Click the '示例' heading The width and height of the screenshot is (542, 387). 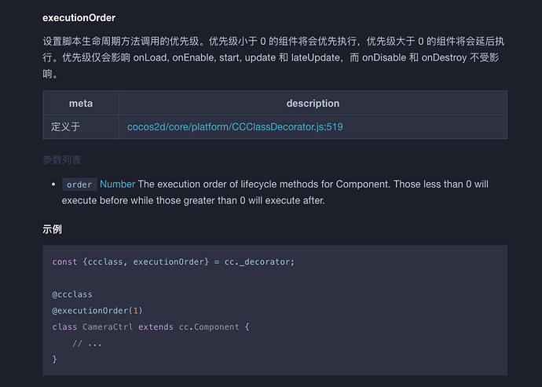(53, 229)
